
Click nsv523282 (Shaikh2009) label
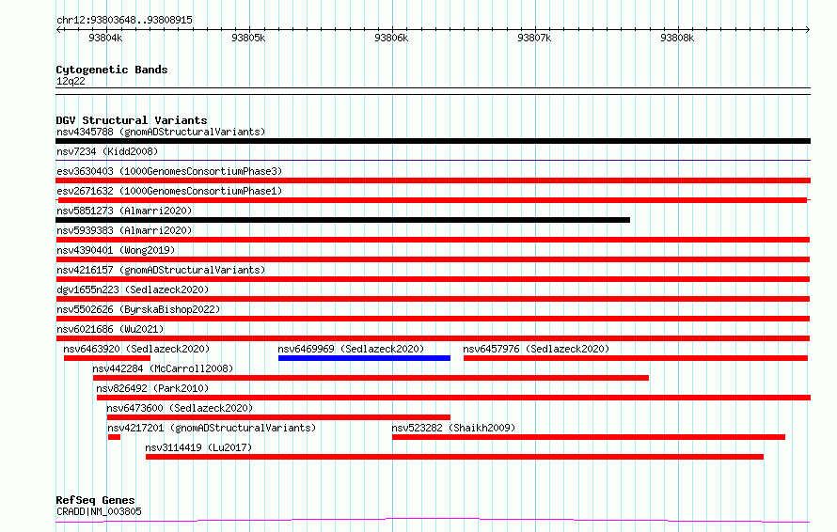(x=453, y=428)
